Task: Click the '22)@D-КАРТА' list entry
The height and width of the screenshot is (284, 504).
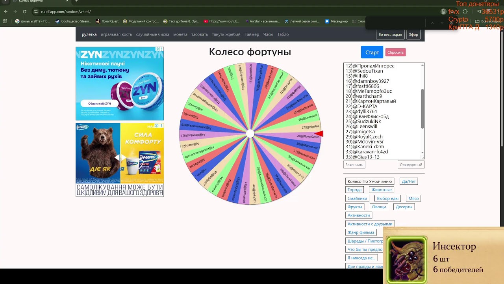Action: click(x=361, y=106)
